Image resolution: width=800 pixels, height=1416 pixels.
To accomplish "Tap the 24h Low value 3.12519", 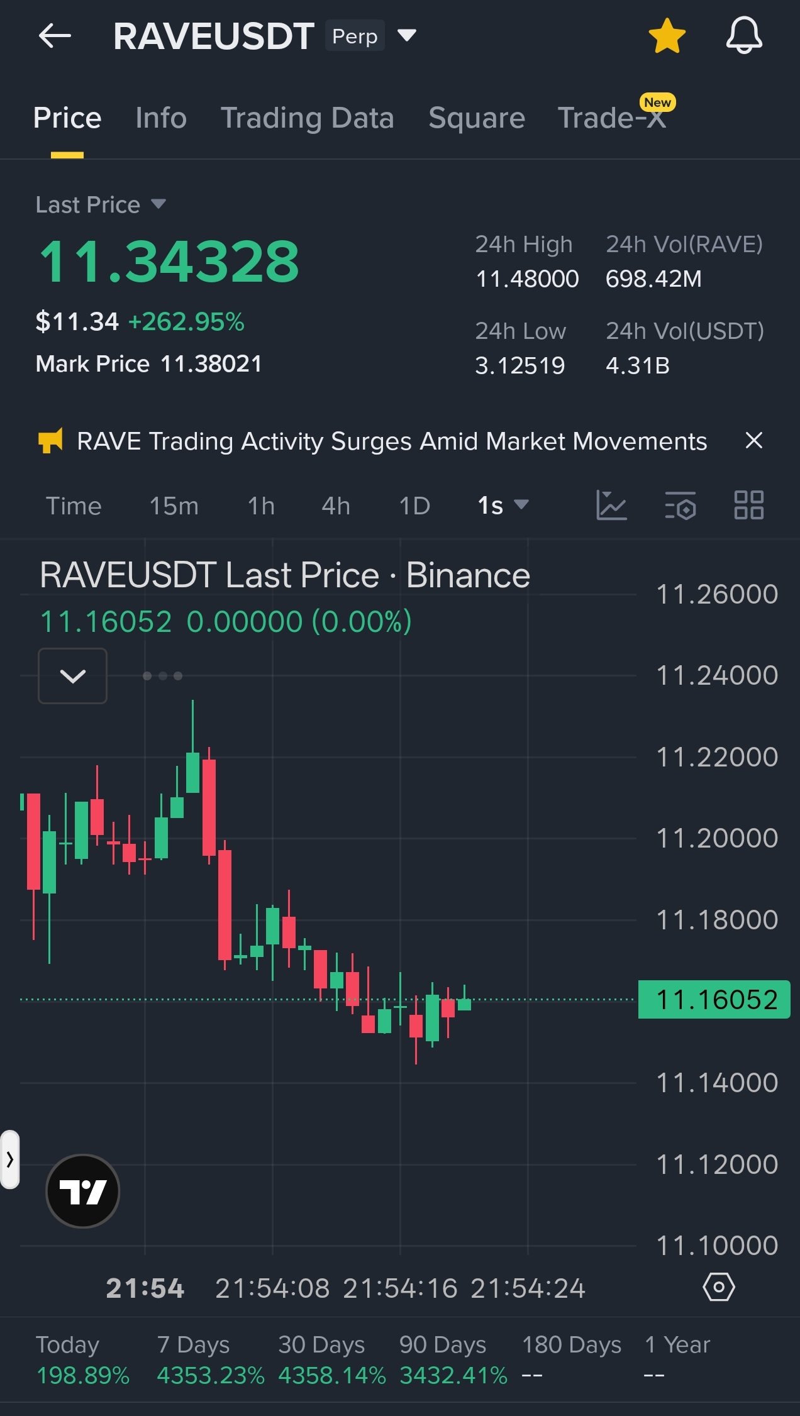I will [520, 365].
